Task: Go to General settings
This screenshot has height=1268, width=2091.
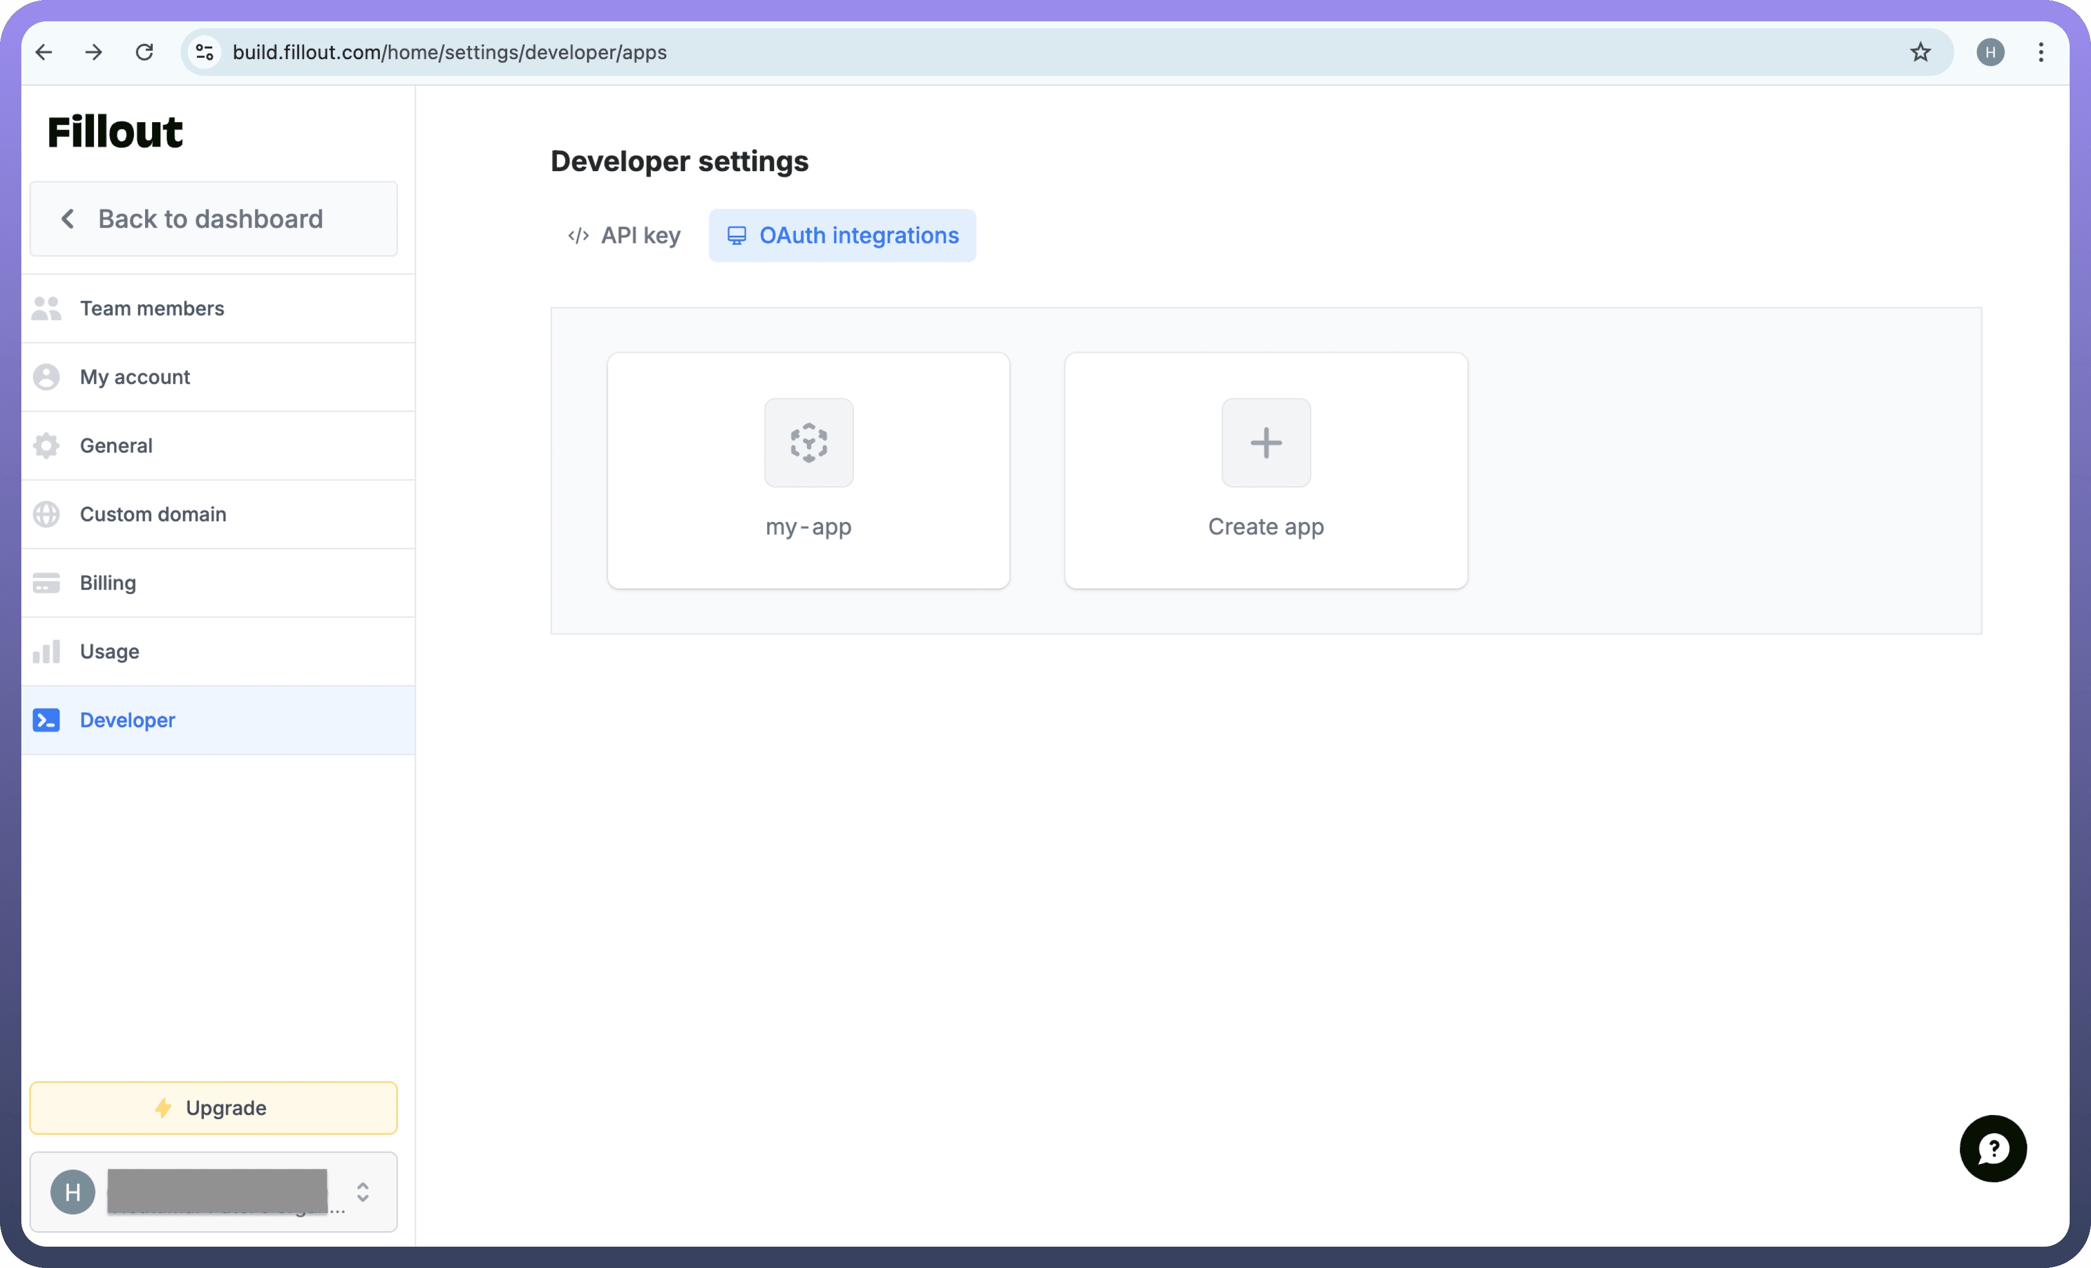Action: 116,446
